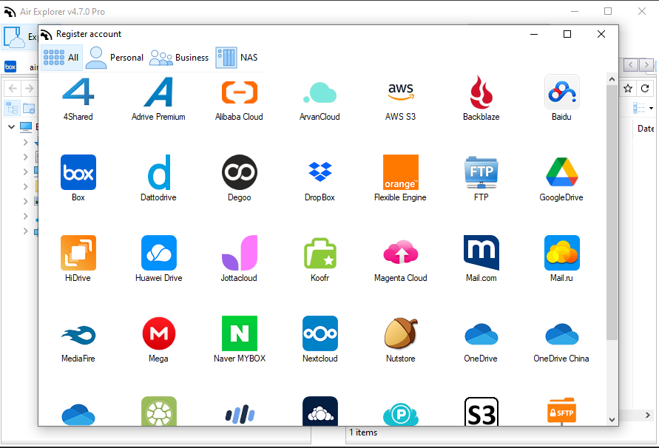Choose the S3 generic storage icon
This screenshot has width=659, height=448.
click(x=481, y=412)
